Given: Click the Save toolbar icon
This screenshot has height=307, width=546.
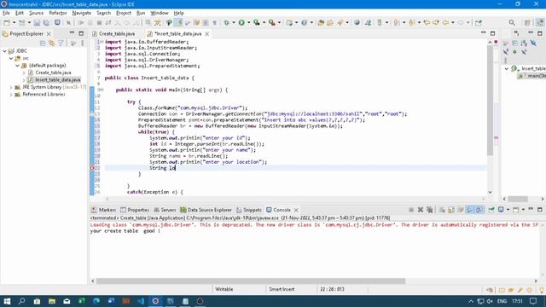Looking at the screenshot, I should 37,23.
